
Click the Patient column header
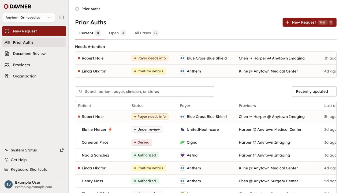(84, 106)
